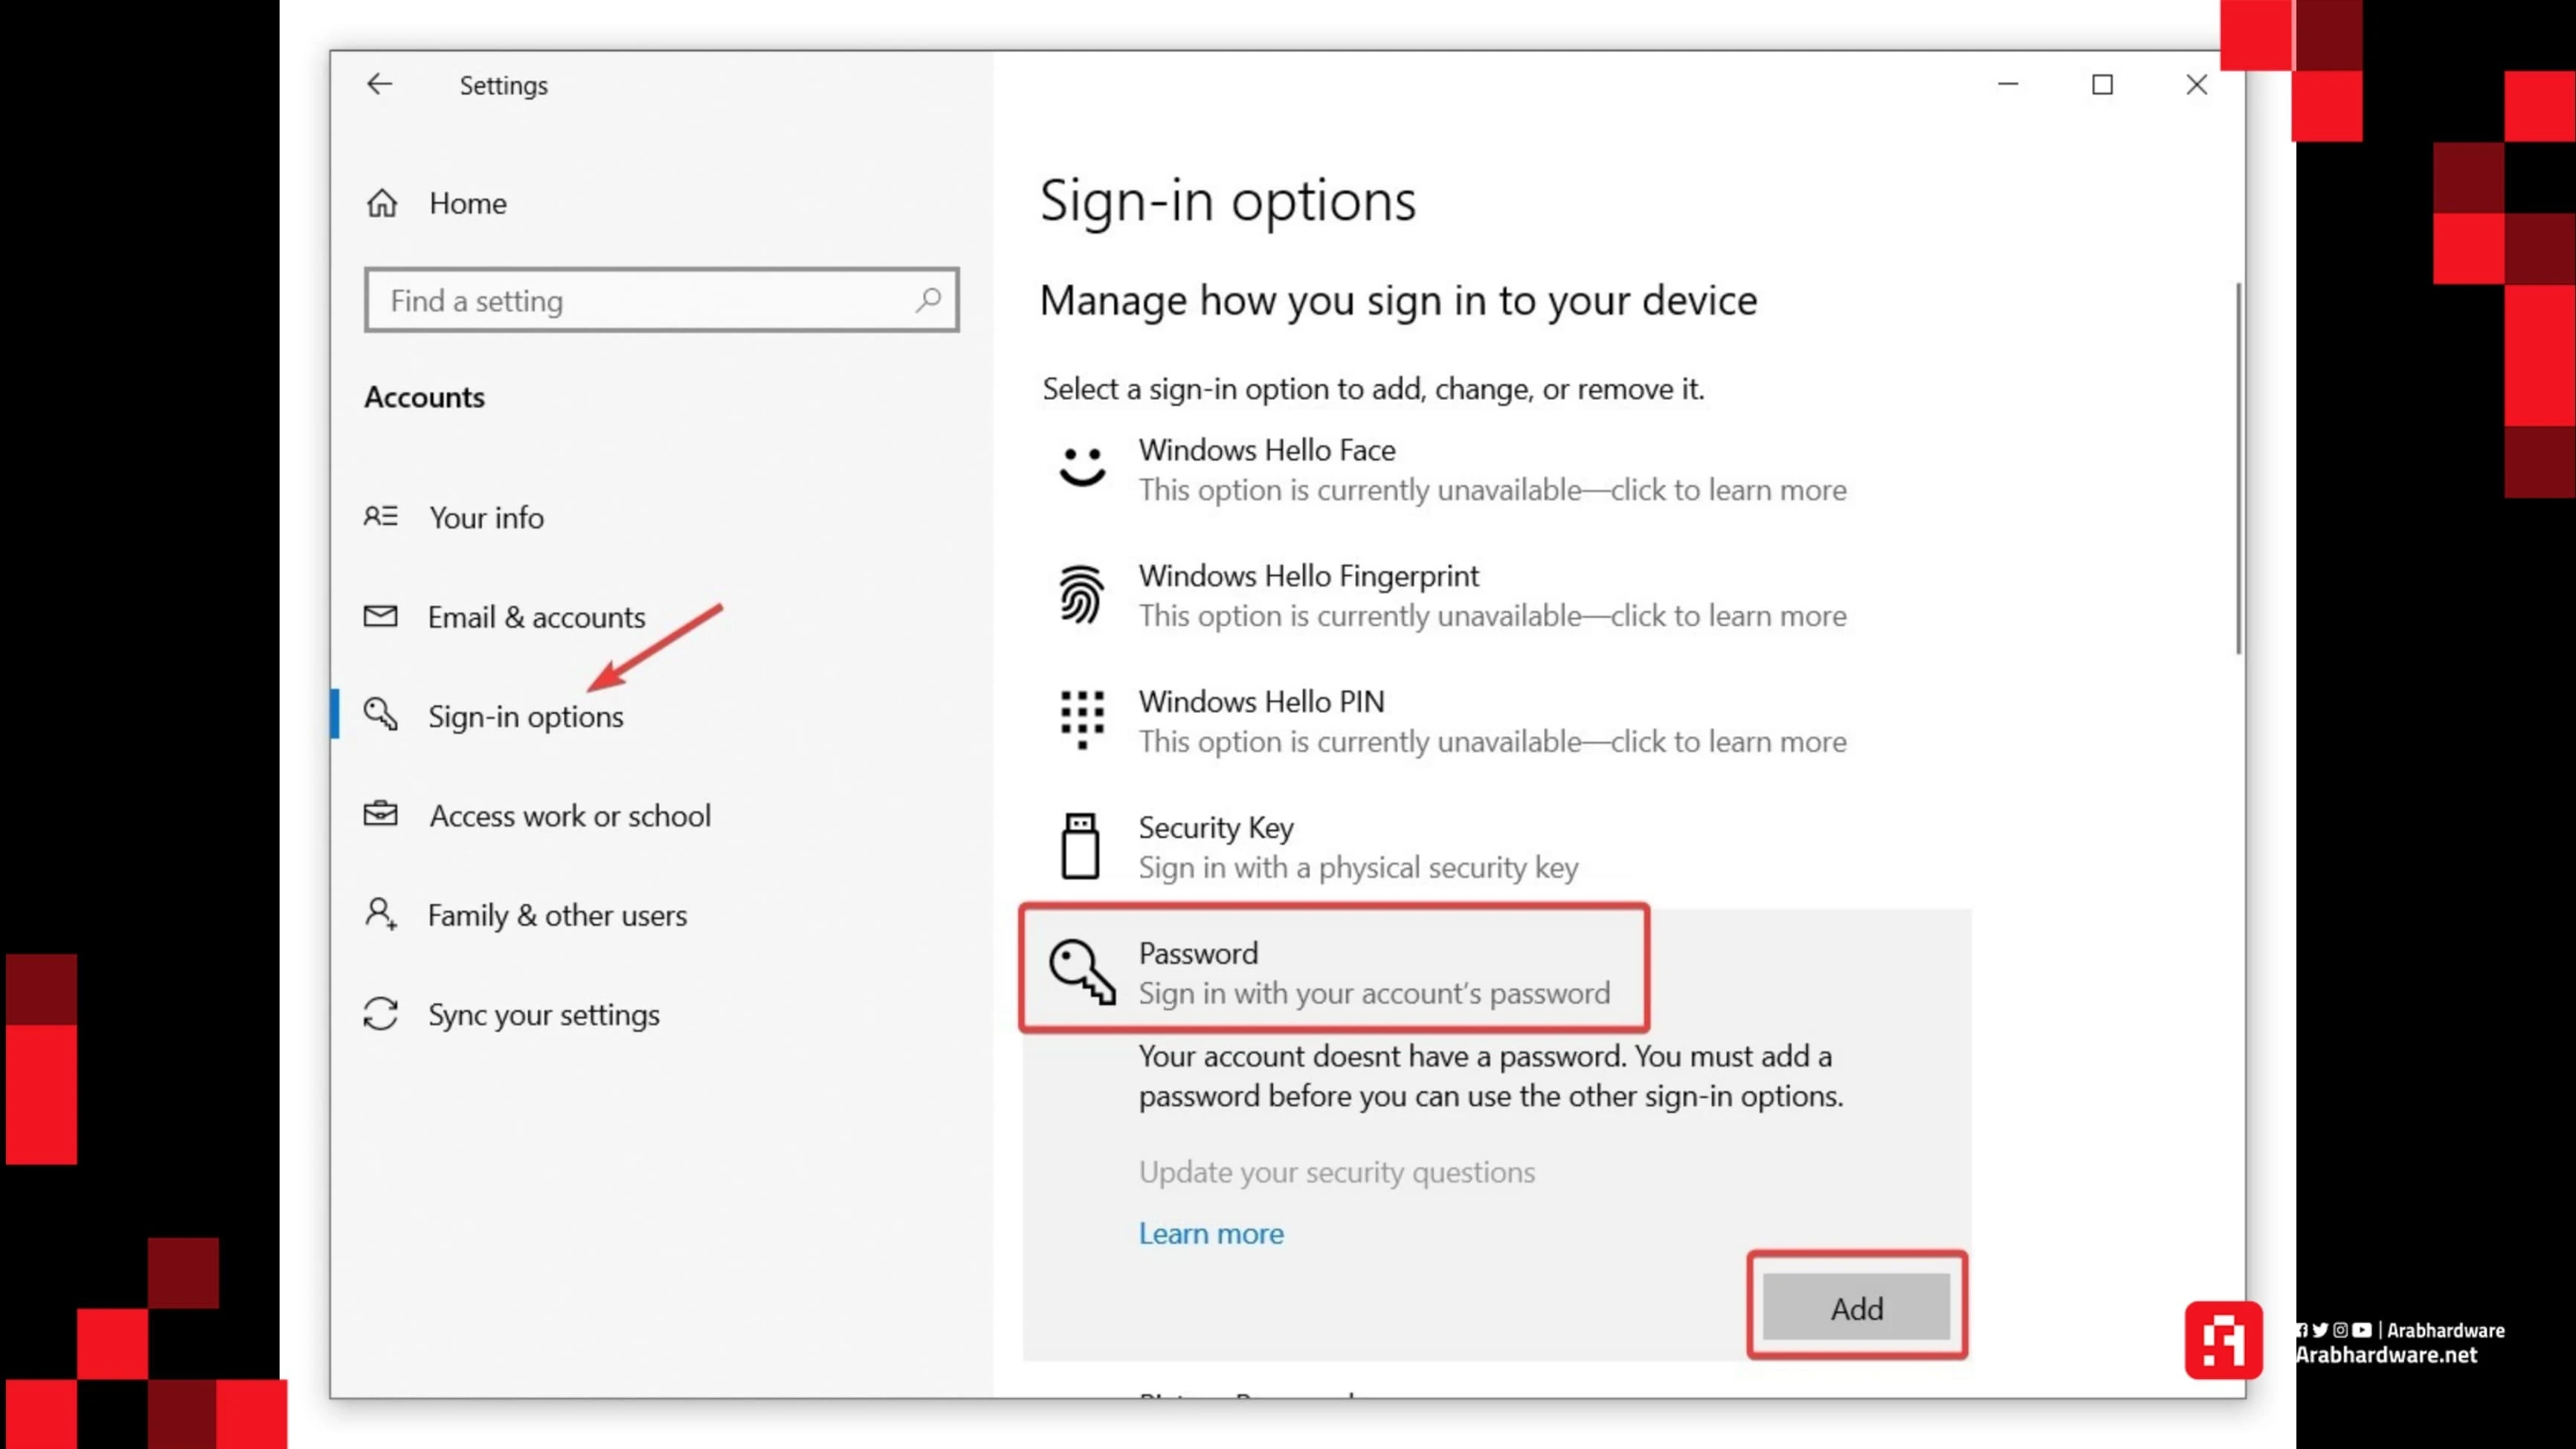Click the Email & accounts envelope icon
2576x1449 pixels.
pos(380,616)
